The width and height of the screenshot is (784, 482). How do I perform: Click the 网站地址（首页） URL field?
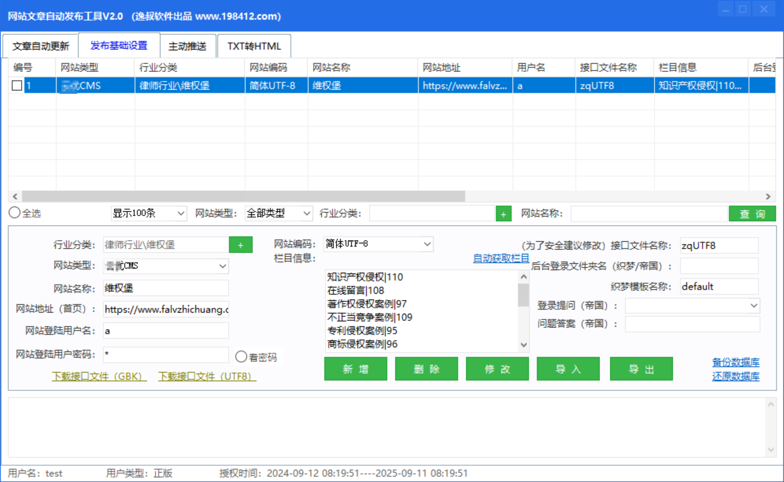(x=166, y=309)
